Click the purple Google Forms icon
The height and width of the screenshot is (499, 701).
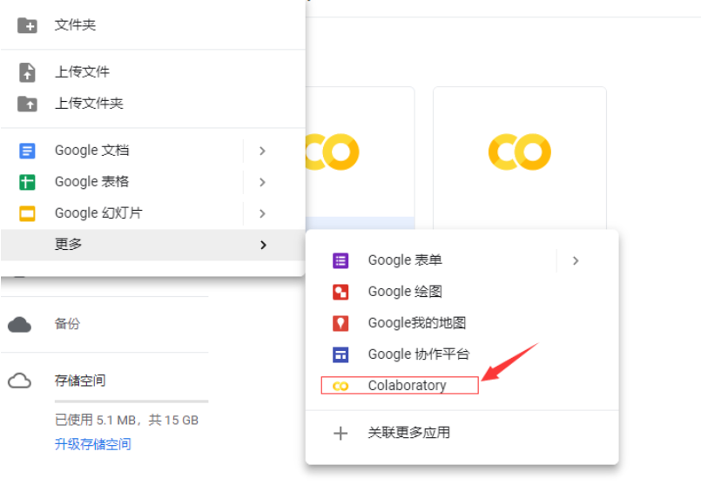pyautogui.click(x=340, y=260)
